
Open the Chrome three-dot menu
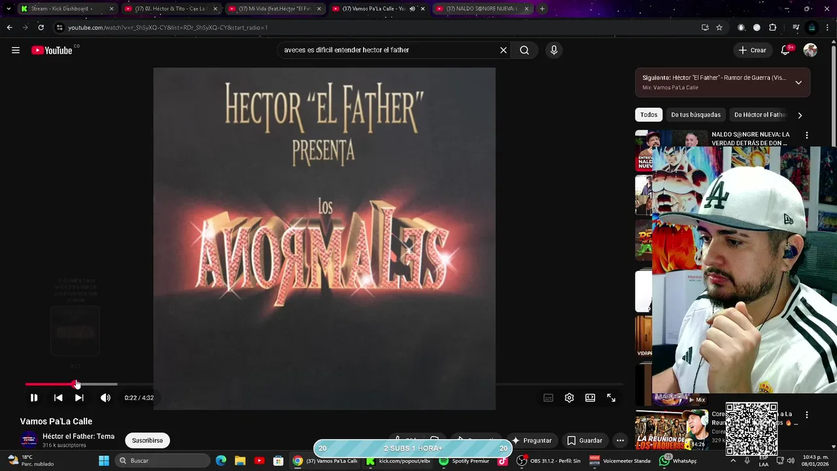828,27
